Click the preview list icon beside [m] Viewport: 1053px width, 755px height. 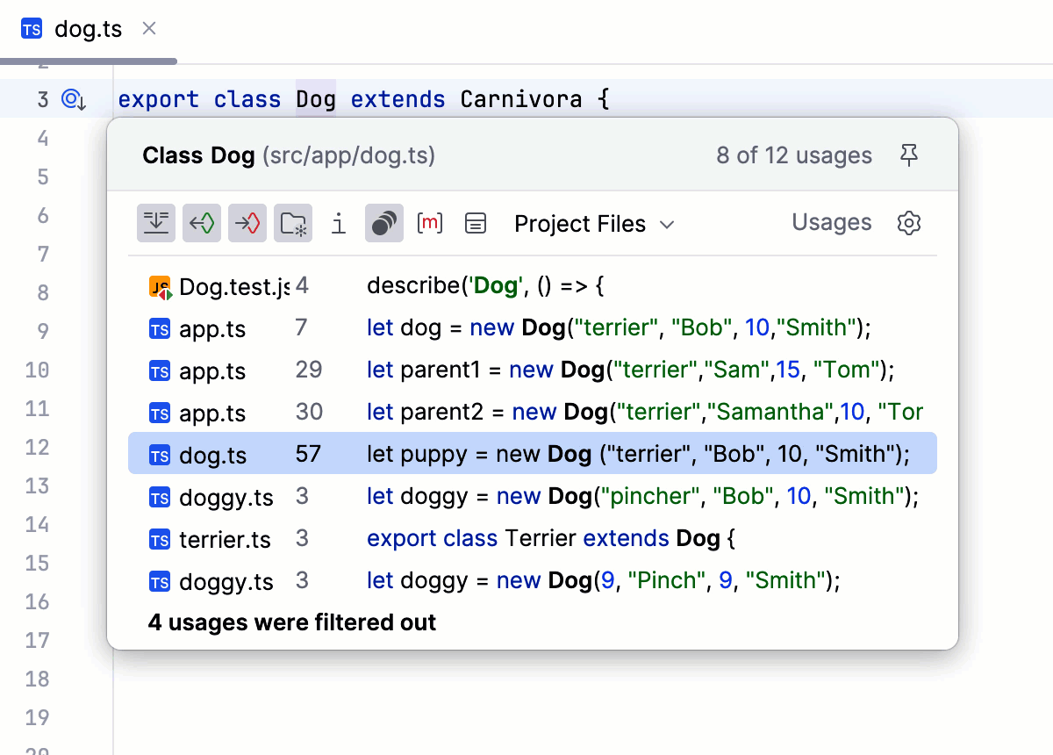pyautogui.click(x=476, y=223)
